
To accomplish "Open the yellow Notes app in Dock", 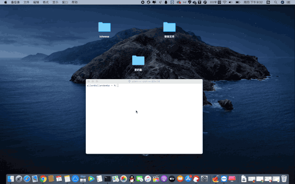I will point(67,179).
